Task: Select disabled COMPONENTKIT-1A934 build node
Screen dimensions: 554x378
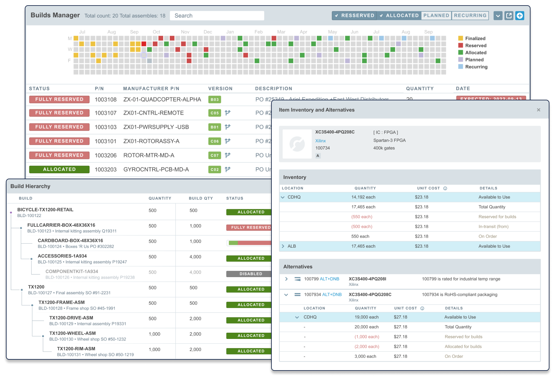Action: [x=72, y=271]
